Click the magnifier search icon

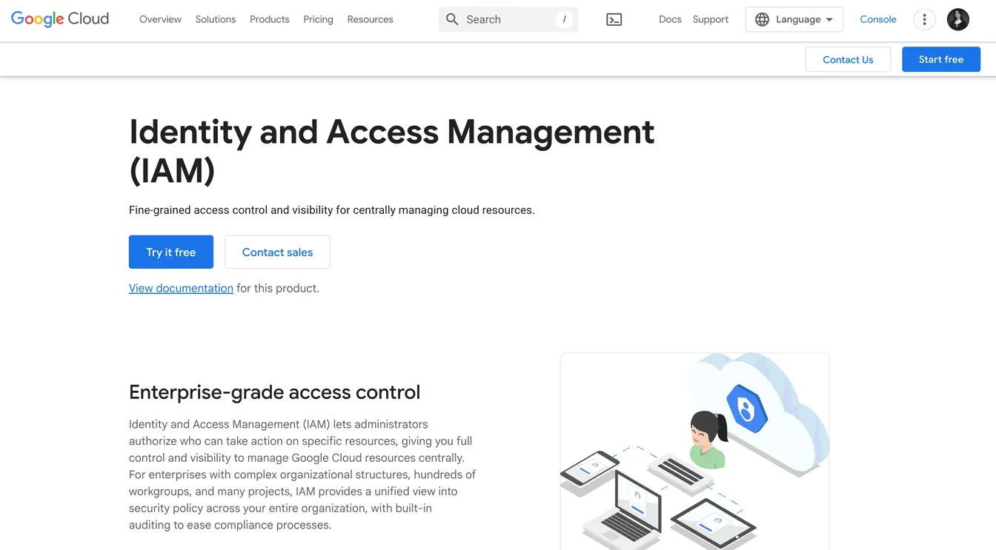click(452, 19)
